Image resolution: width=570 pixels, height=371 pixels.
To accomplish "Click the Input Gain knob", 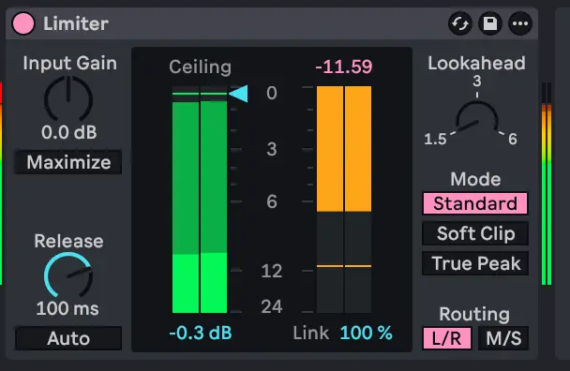I will [x=68, y=98].
